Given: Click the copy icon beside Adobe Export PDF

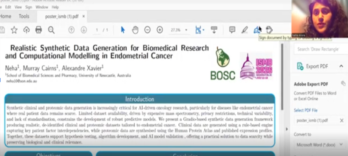Looking at the screenshot, I should [x=343, y=83].
